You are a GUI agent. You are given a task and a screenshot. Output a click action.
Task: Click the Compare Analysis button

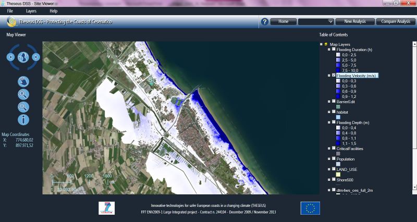click(396, 22)
